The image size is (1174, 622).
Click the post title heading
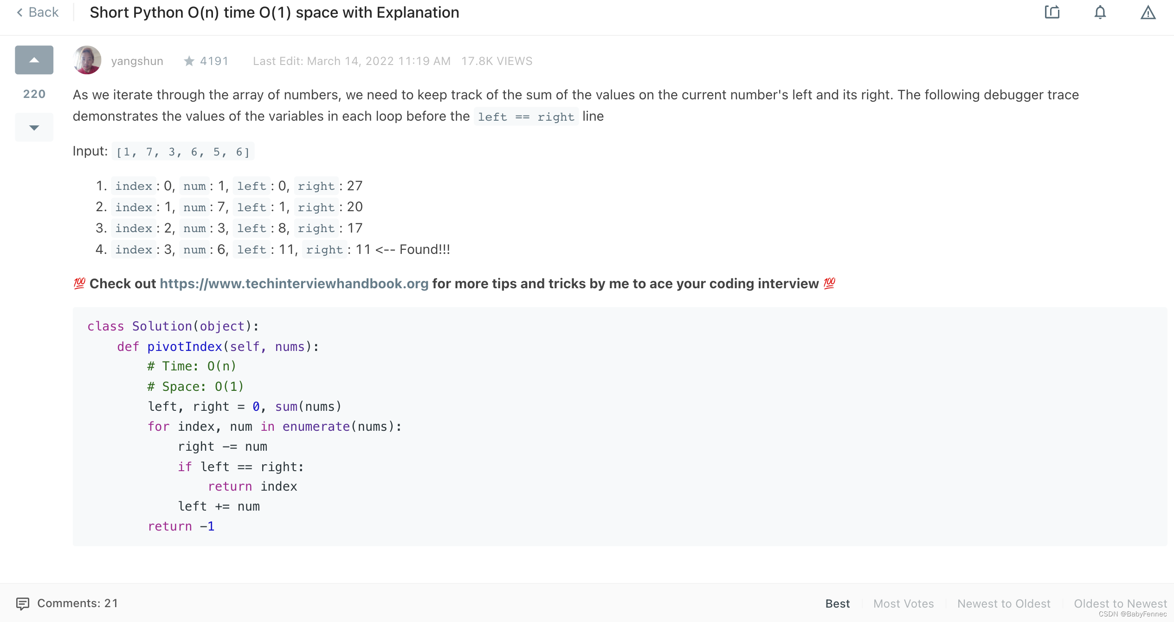(274, 13)
